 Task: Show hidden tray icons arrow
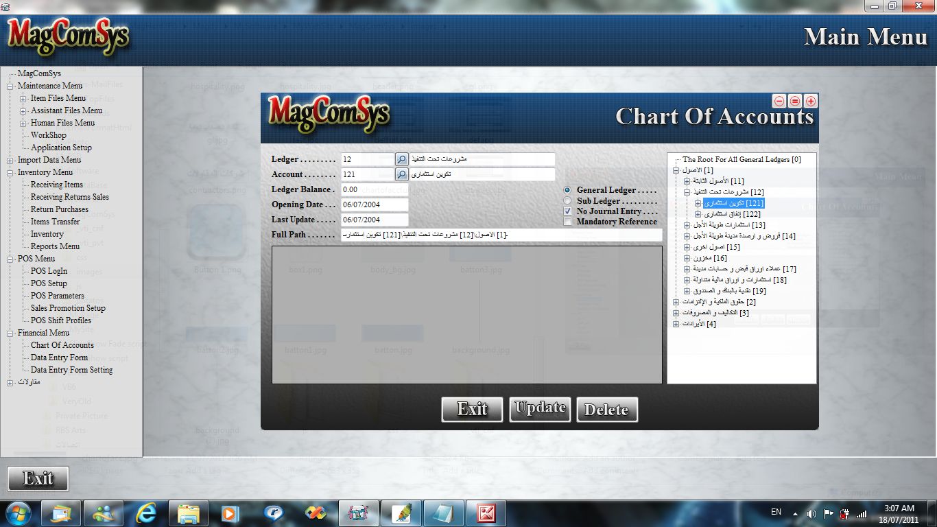[x=796, y=513]
